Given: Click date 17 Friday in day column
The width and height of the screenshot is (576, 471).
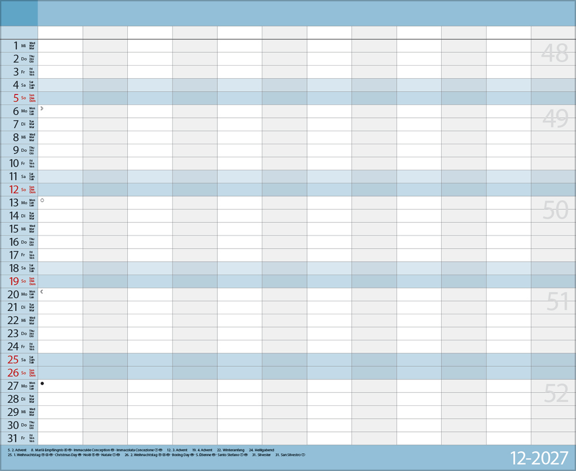Looking at the screenshot, I should point(13,255).
